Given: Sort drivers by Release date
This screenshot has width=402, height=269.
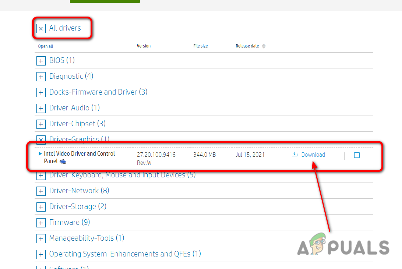Looking at the screenshot, I should [x=250, y=46].
